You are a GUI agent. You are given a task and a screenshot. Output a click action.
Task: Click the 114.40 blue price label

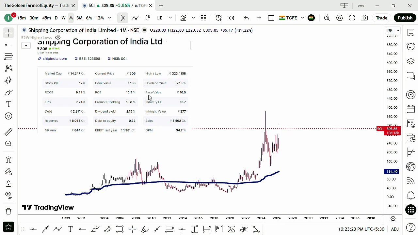pyautogui.click(x=392, y=172)
